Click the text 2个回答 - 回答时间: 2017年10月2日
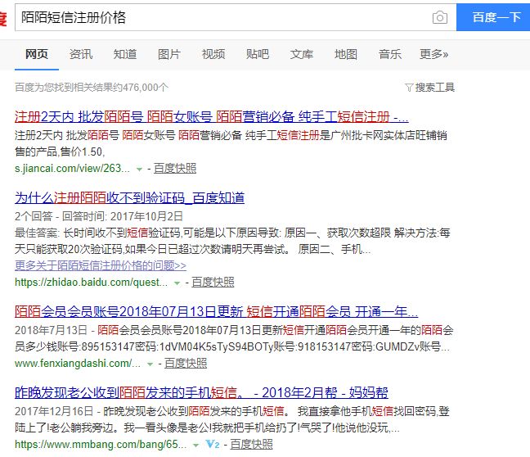Viewport: 530px width, 457px height. pos(99,216)
